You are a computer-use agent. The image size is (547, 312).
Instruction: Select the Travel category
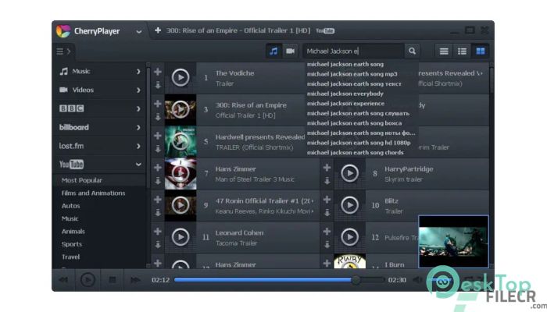71,257
